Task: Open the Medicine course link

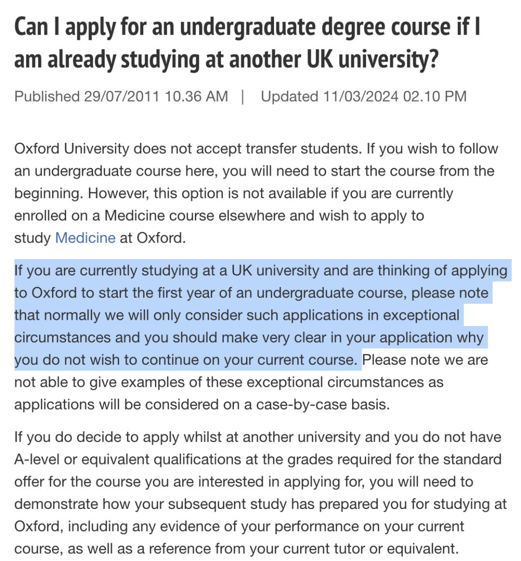Action: [x=85, y=238]
